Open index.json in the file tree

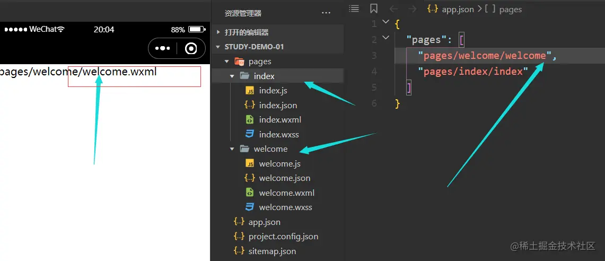278,106
